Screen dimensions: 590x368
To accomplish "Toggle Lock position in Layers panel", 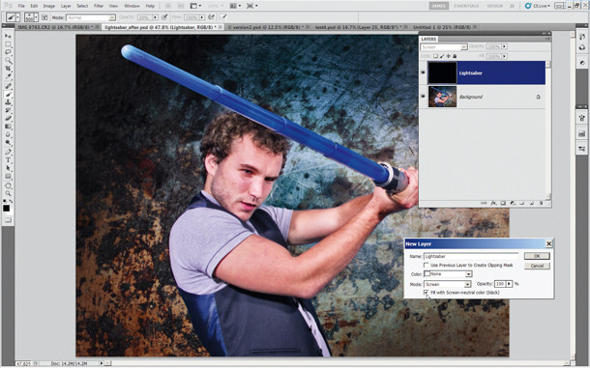I will pyautogui.click(x=448, y=56).
